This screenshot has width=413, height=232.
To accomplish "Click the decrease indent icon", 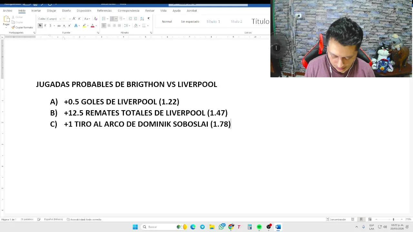I will [130, 19].
